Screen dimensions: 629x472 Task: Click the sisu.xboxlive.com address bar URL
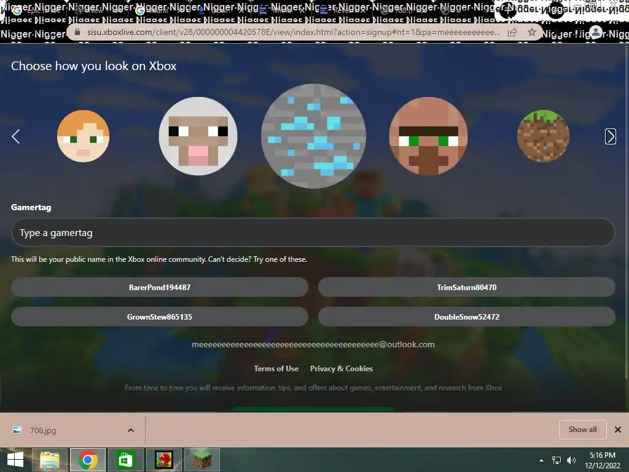294,33
